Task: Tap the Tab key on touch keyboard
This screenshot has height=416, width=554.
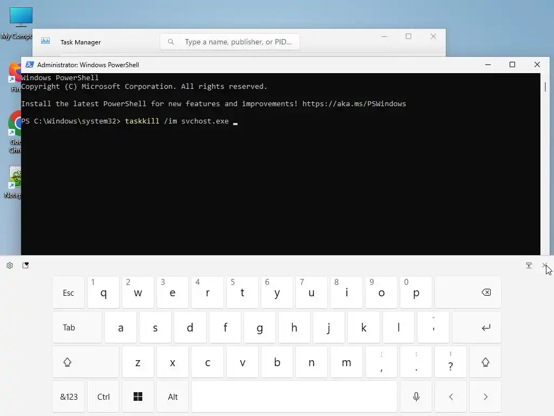Action: 77,327
